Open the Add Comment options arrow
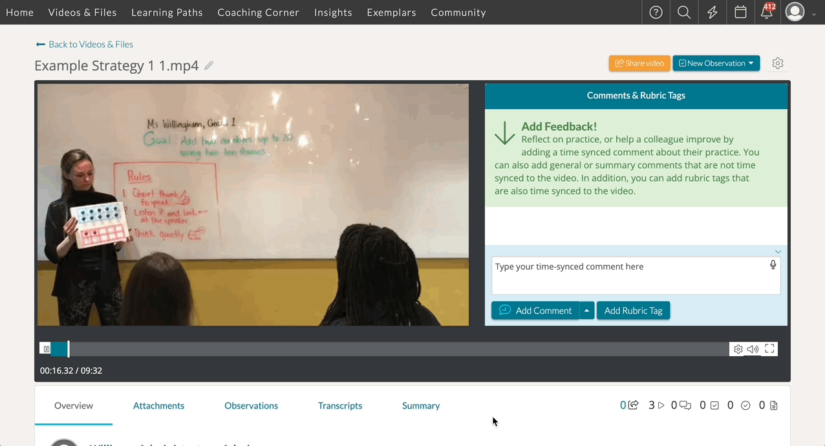This screenshot has height=446, width=825. pos(586,311)
